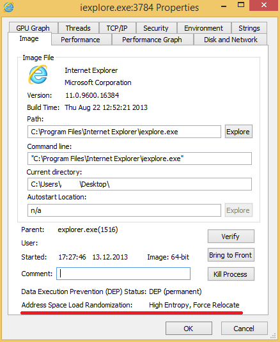Open the Performance Graph tab

(x=152, y=40)
